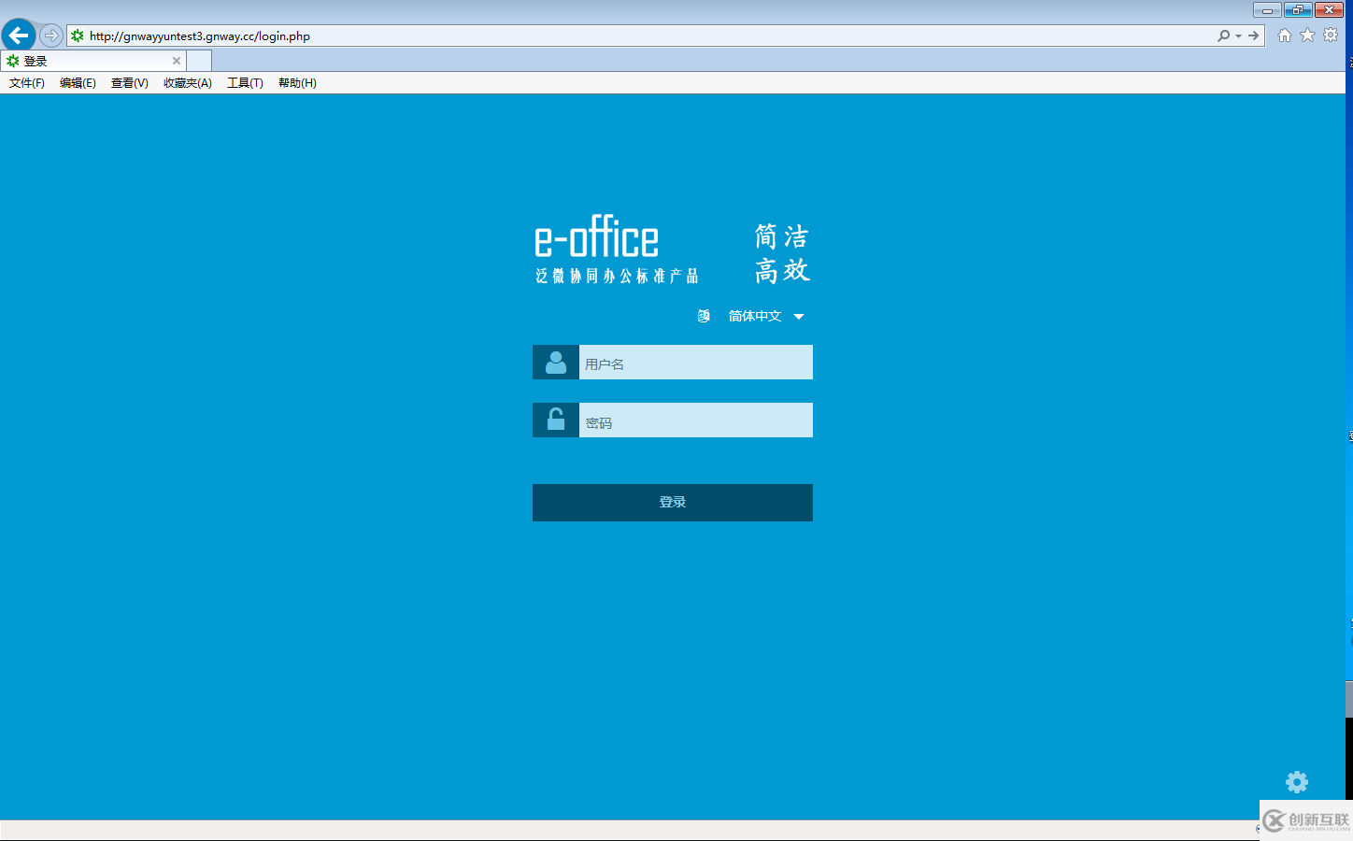The width and height of the screenshot is (1353, 841).
Task: Click the user avatar icon
Action: tap(556, 363)
